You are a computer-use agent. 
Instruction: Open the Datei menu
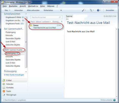click(5, 6)
